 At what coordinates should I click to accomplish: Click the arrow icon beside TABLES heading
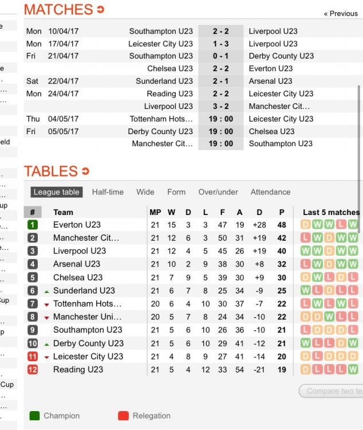[x=85, y=171]
